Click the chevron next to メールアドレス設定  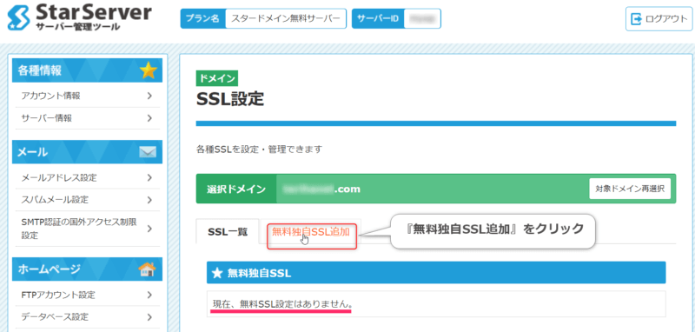point(149,178)
